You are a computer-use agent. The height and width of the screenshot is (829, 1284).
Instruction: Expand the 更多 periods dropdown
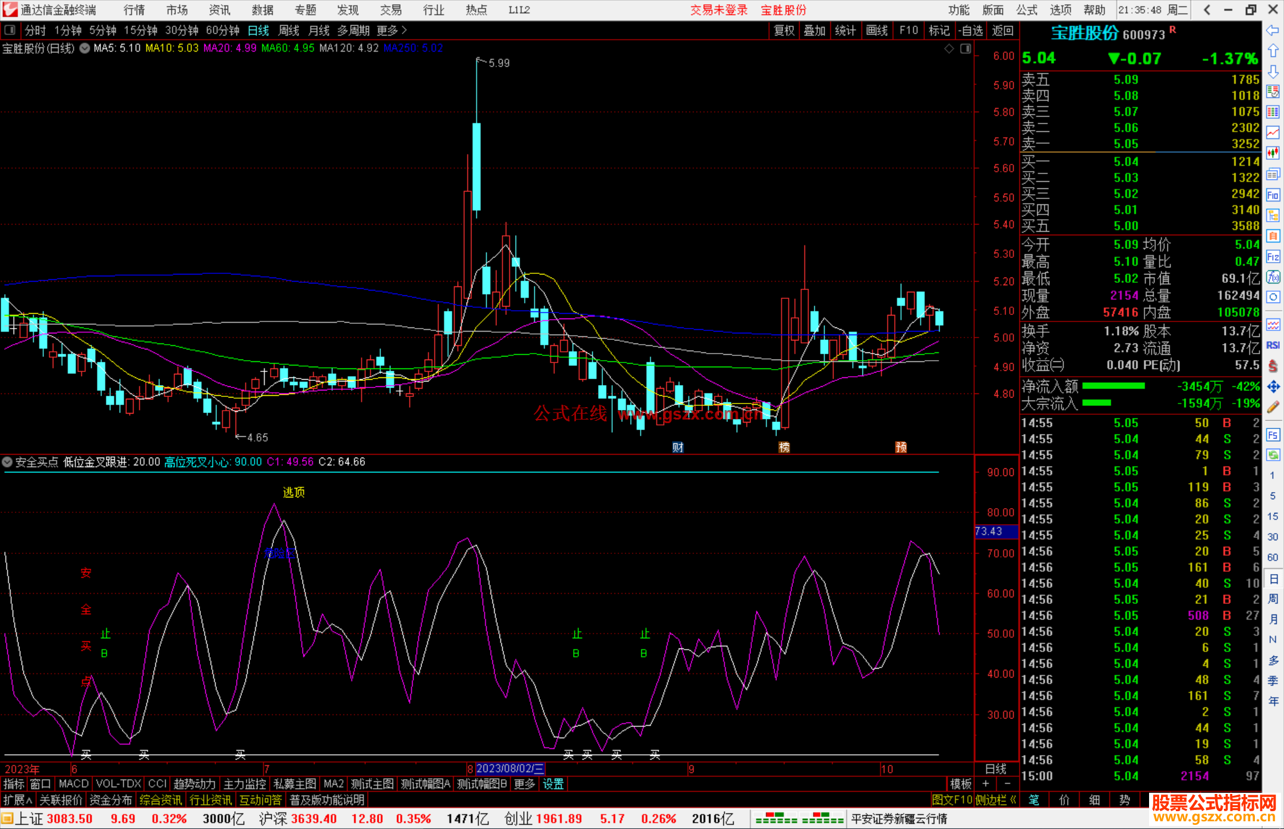[392, 30]
